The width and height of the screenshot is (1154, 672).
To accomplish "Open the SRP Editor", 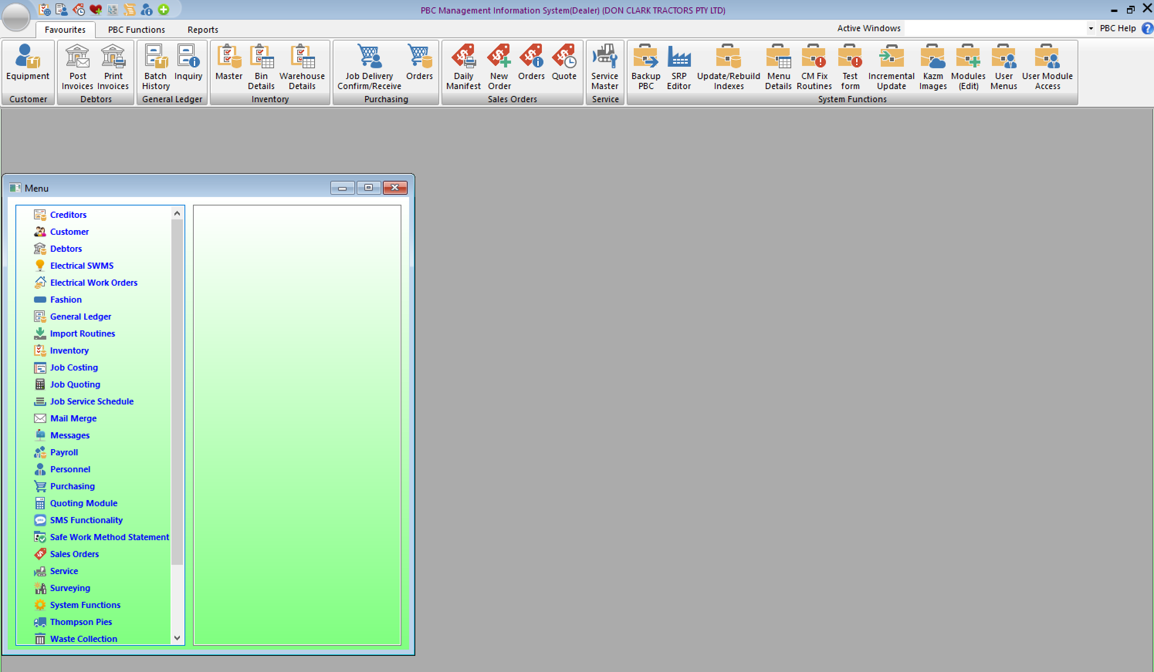I will 679,67.
